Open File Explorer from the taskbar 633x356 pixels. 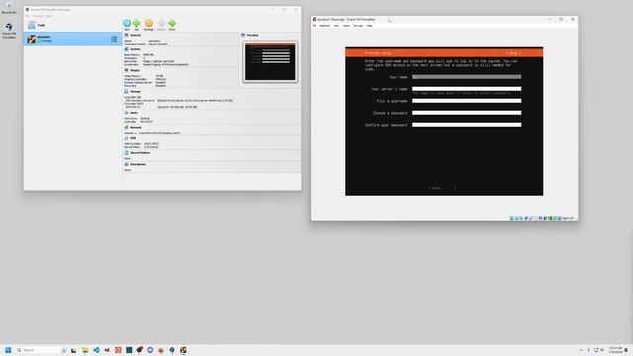point(85,350)
